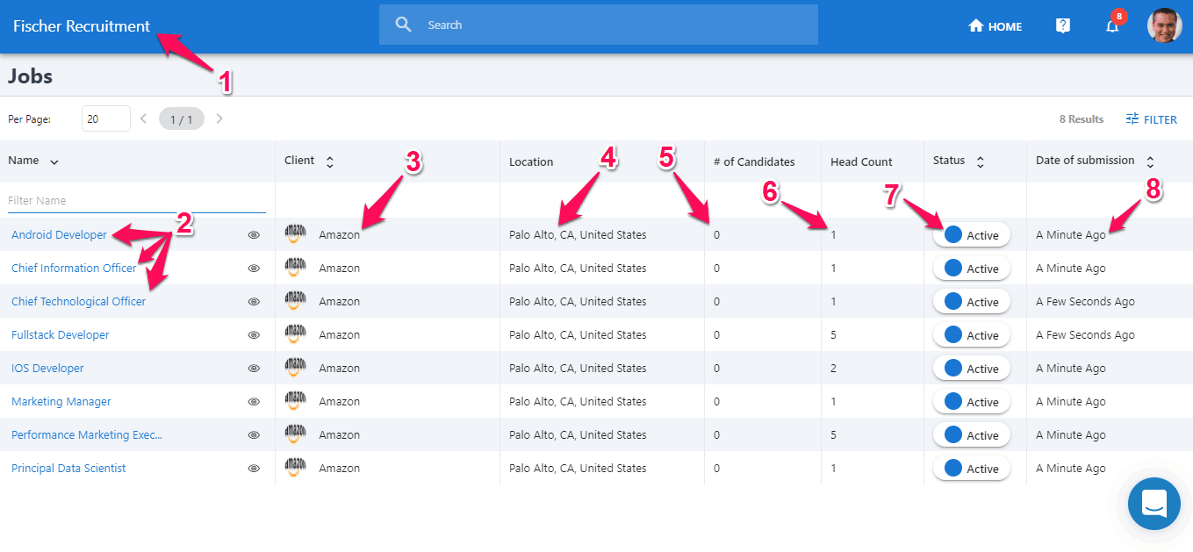Viewport: 1193px width, 552px height.
Task: Open the help question mark icon
Action: [1062, 26]
